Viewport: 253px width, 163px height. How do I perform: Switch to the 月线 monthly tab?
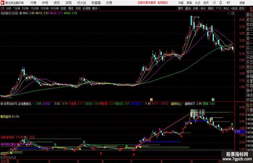78,8
